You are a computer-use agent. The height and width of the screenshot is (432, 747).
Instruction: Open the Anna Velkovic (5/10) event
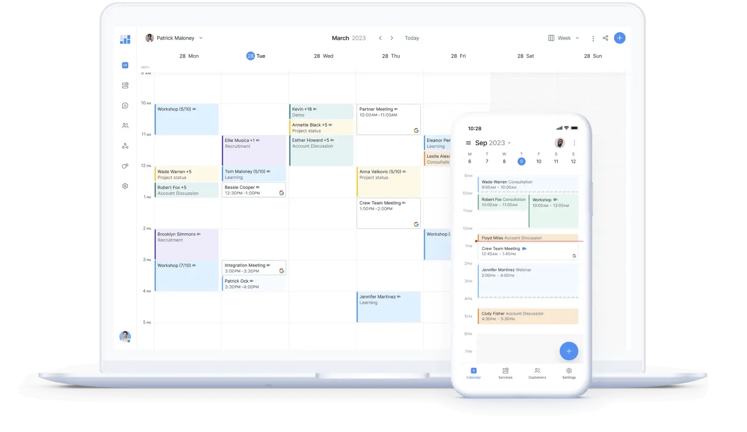click(389, 182)
